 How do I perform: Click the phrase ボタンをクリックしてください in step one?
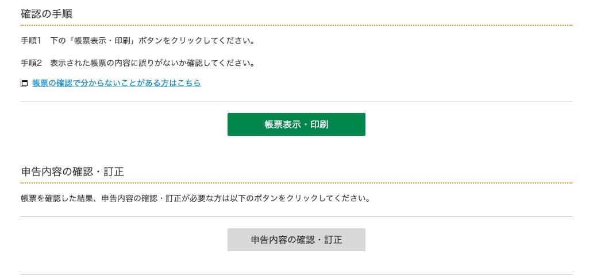click(196, 41)
